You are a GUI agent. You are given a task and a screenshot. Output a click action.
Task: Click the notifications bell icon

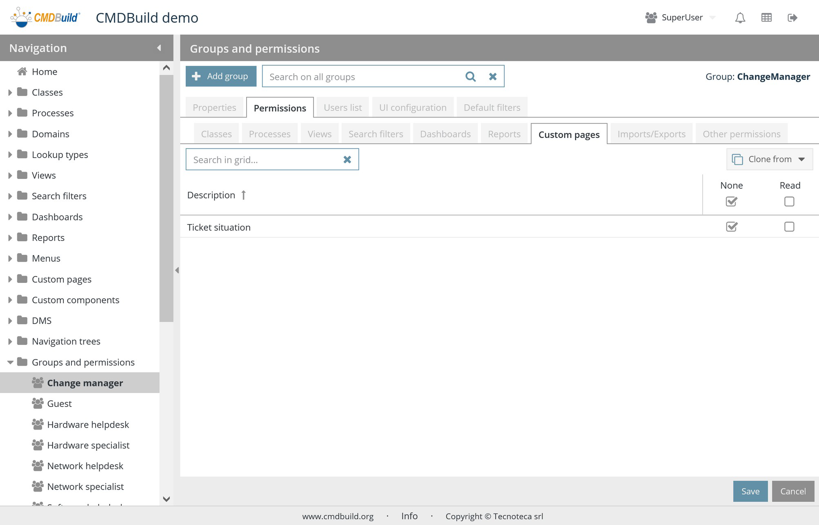click(x=740, y=18)
